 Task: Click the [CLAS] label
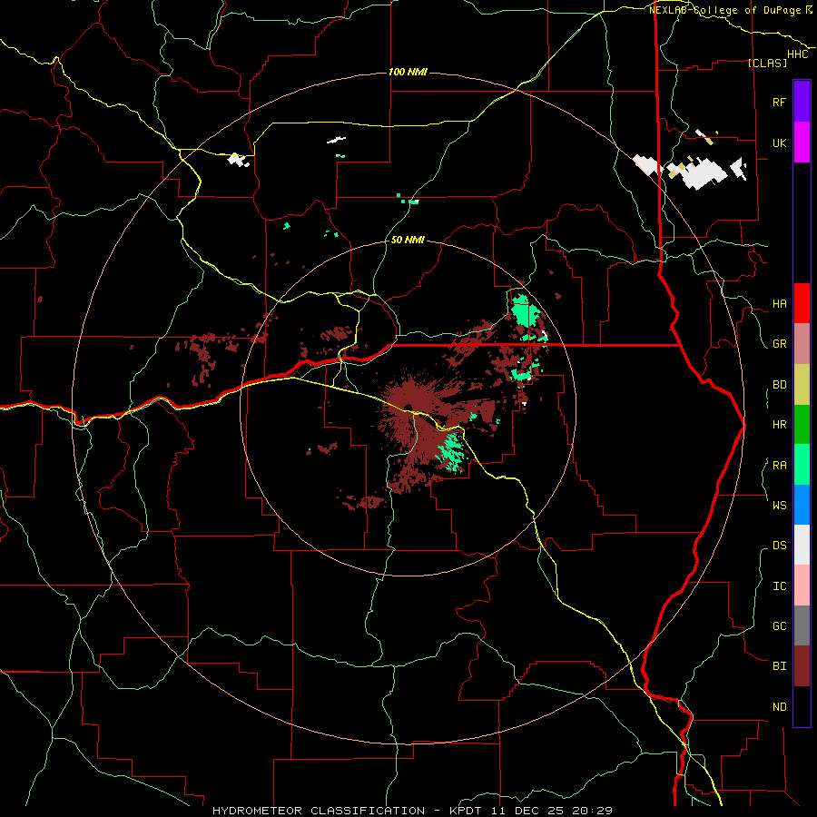[767, 63]
